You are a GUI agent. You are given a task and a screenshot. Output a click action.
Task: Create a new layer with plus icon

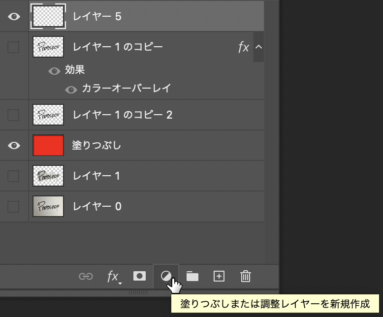click(219, 277)
